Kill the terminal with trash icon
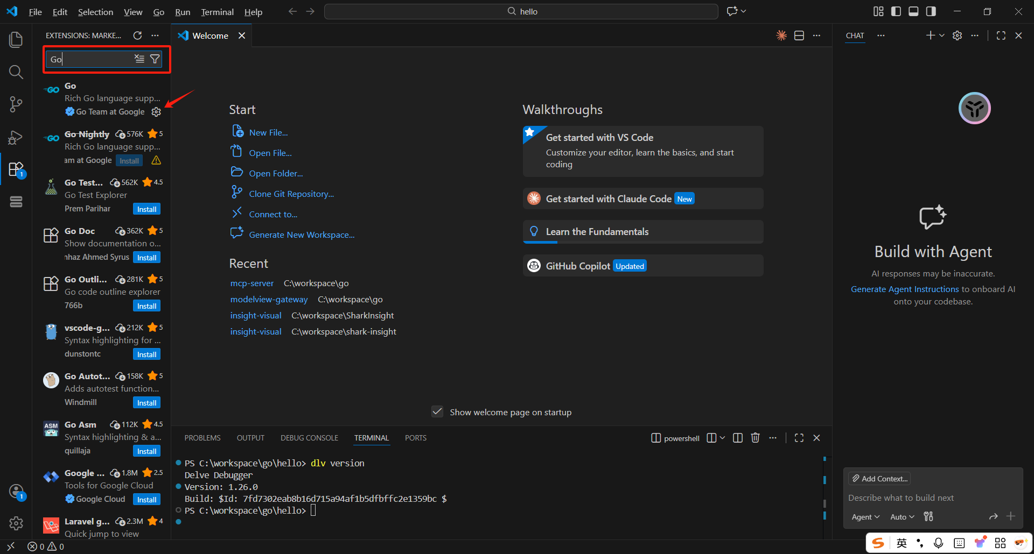The image size is (1034, 554). pos(756,438)
